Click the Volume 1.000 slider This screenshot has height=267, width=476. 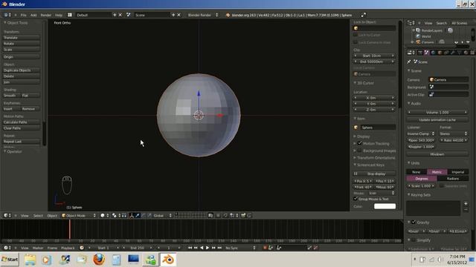(437, 112)
